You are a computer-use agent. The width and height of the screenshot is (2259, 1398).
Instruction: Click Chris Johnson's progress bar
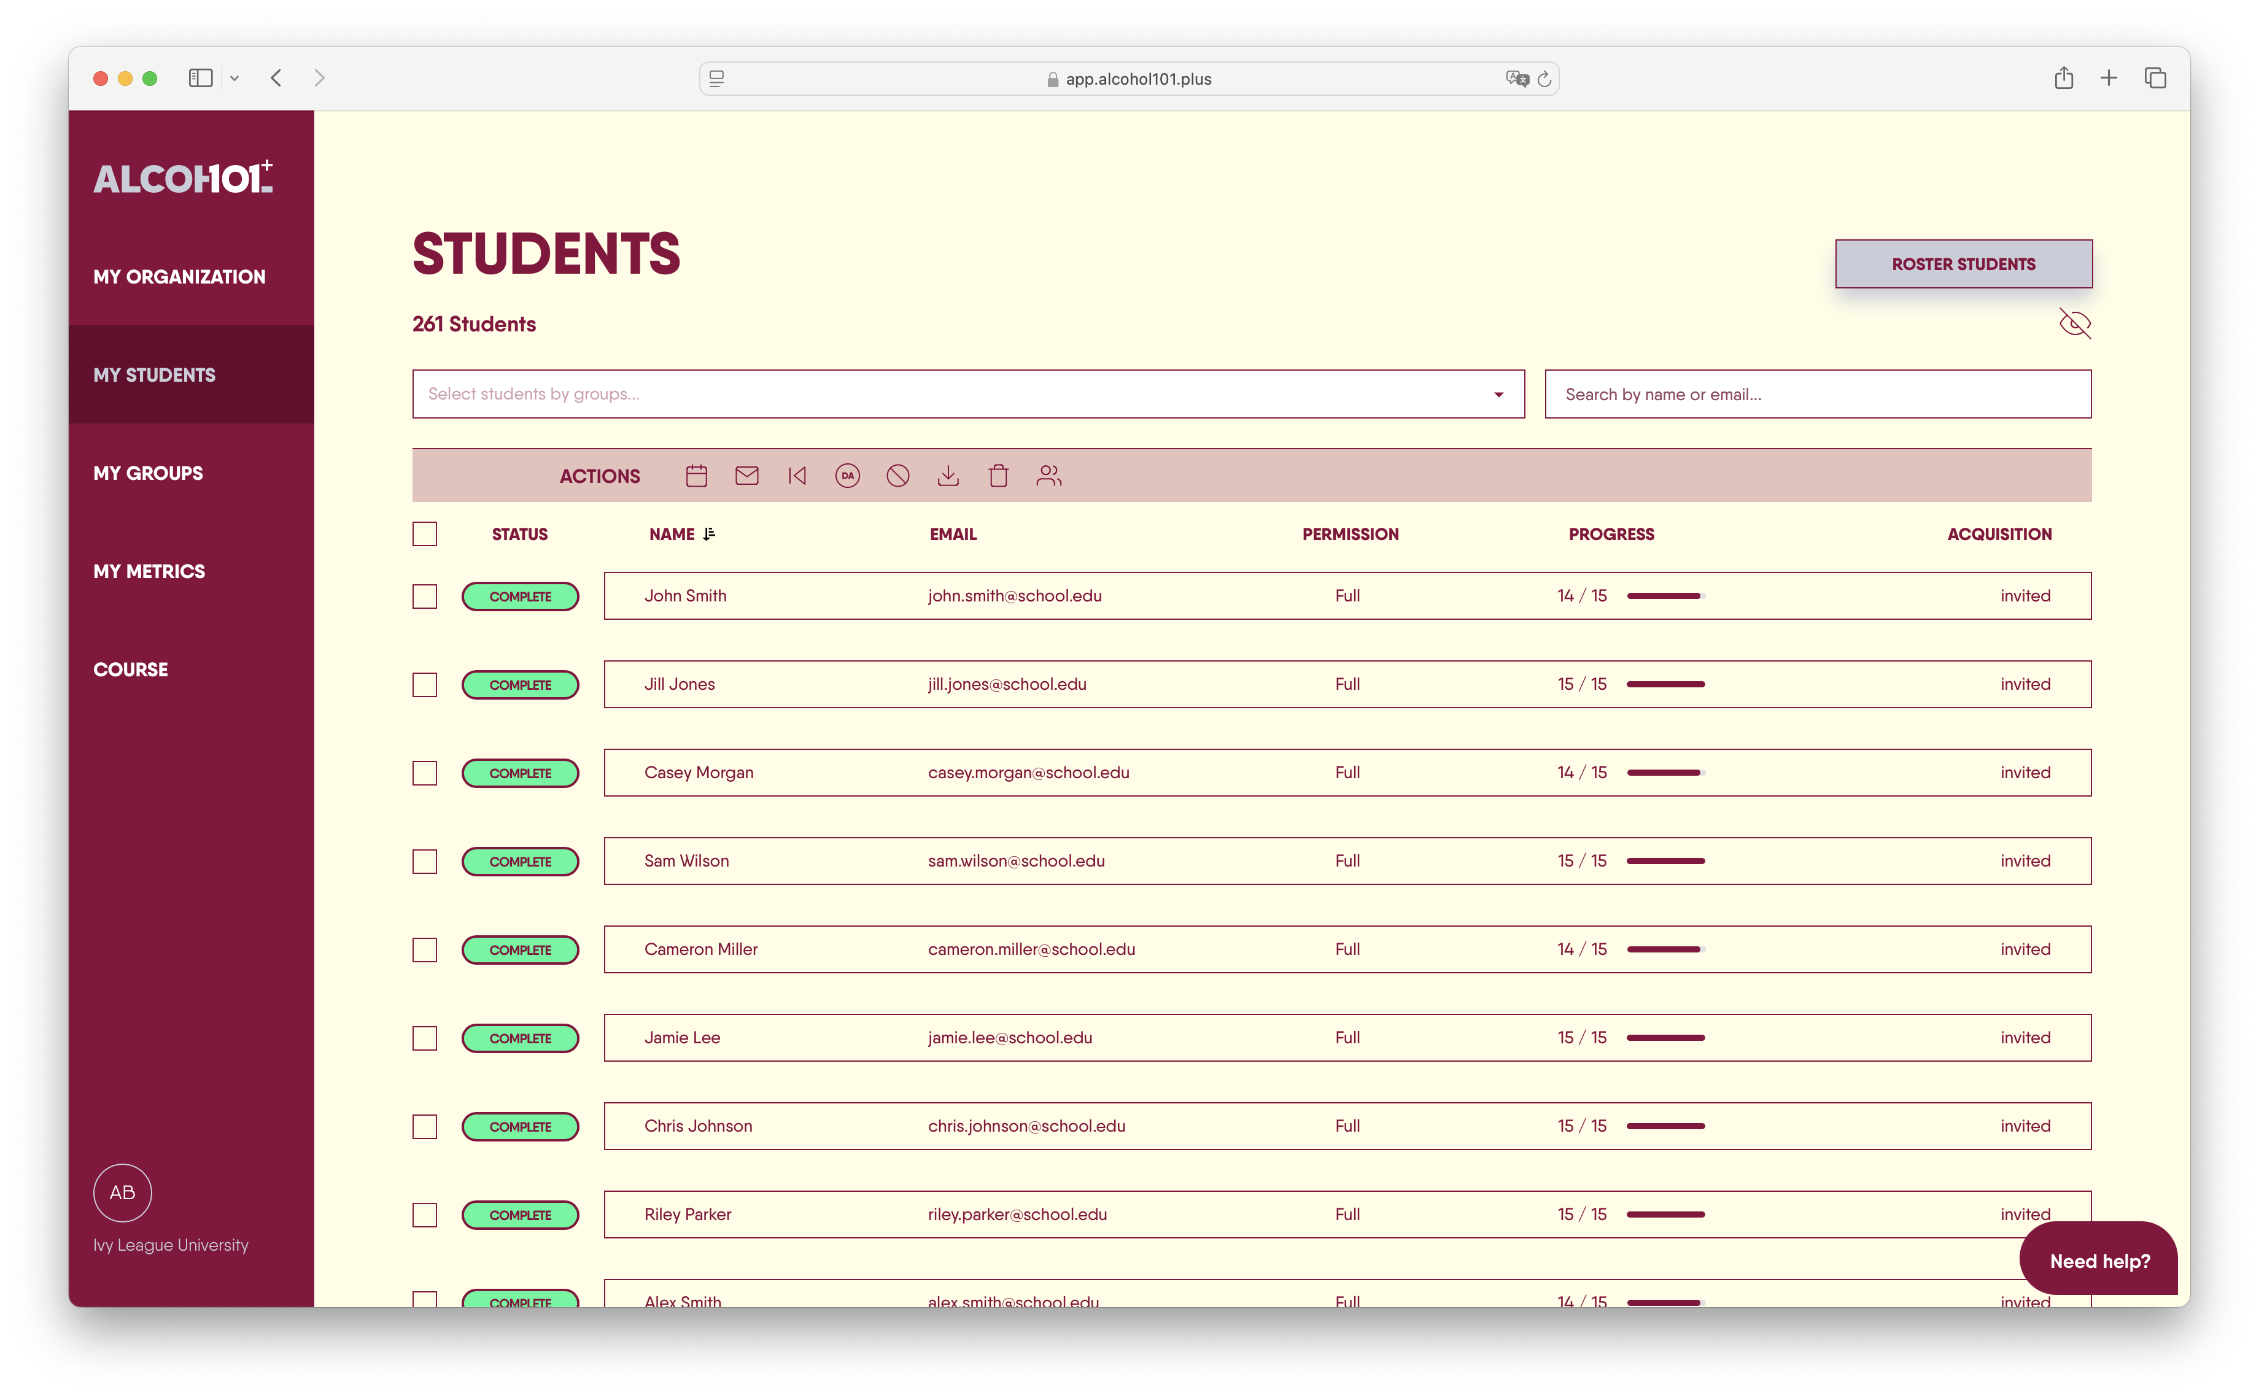pos(1665,1126)
